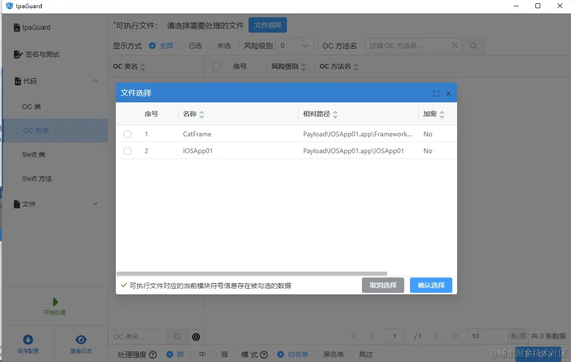Set processing strength to 中

coord(192,354)
